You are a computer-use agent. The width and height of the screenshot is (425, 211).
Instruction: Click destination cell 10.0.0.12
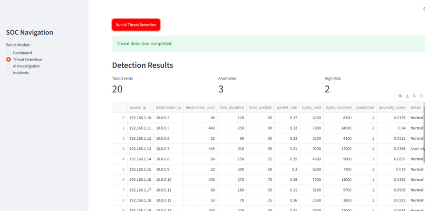tap(168, 200)
